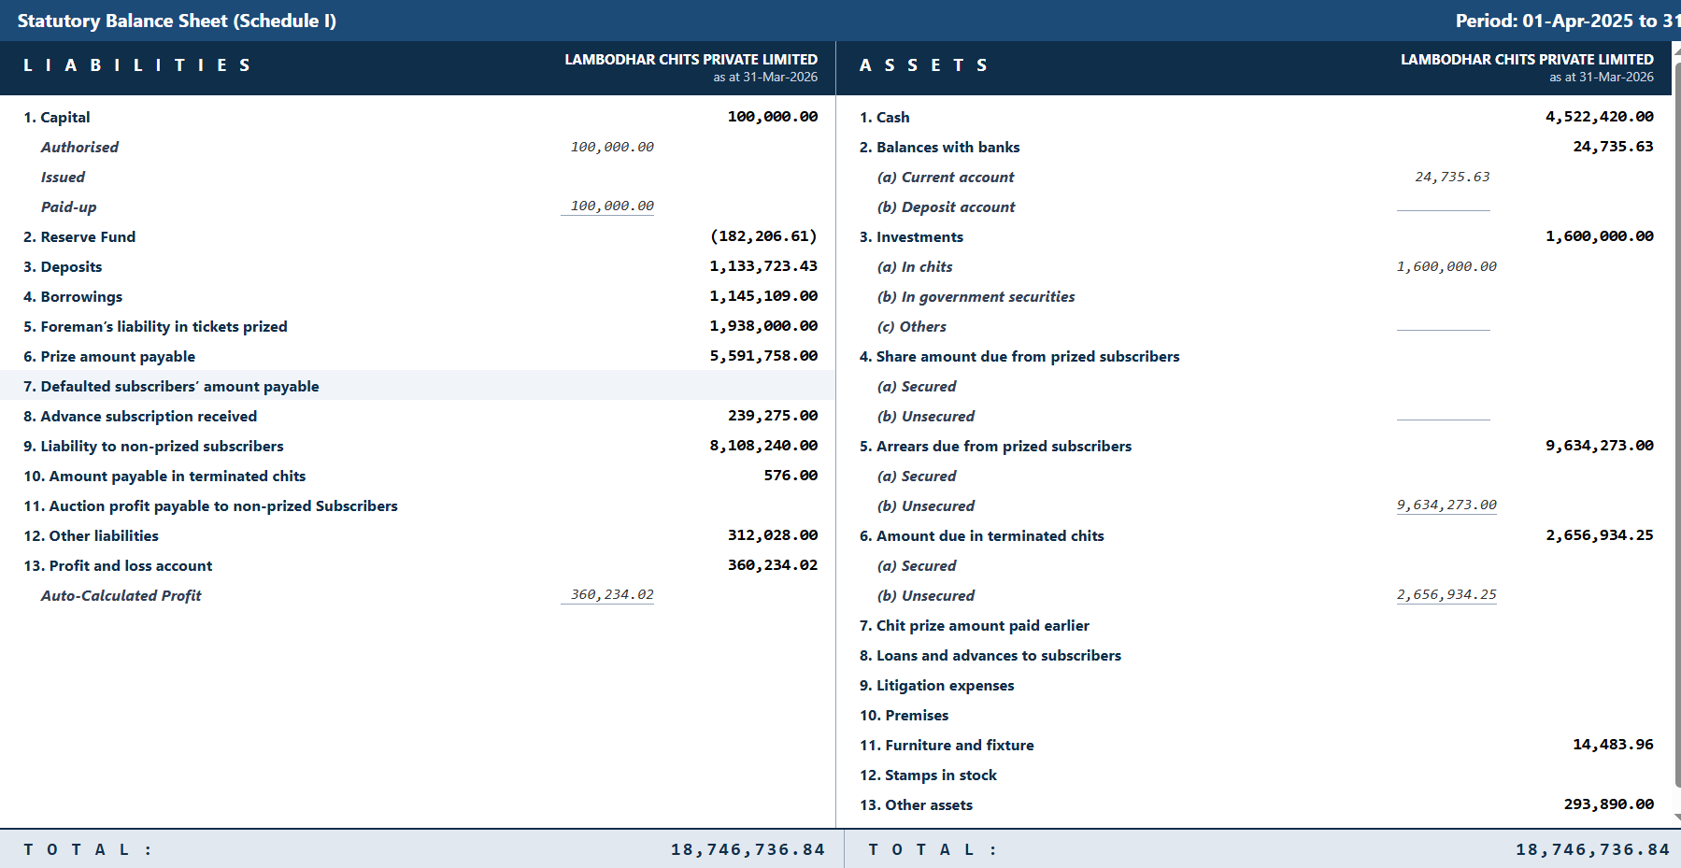Select Foreman's liability in tickets prized
Viewport: 1681px width, 868px height.
pyautogui.click(x=418, y=326)
